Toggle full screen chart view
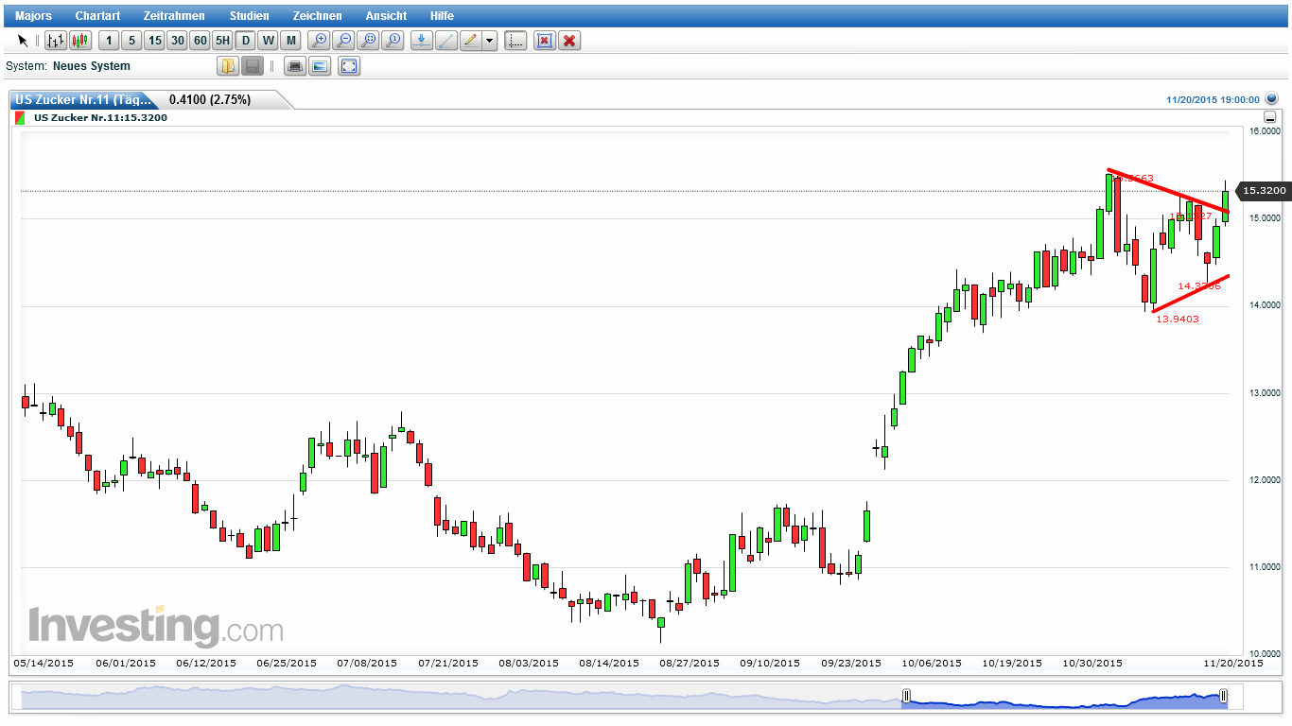Image resolution: width=1292 pixels, height=726 pixels. 349,66
